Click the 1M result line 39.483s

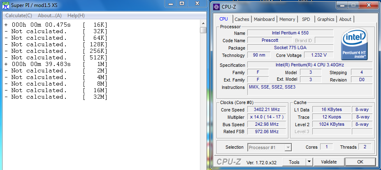coord(56,64)
